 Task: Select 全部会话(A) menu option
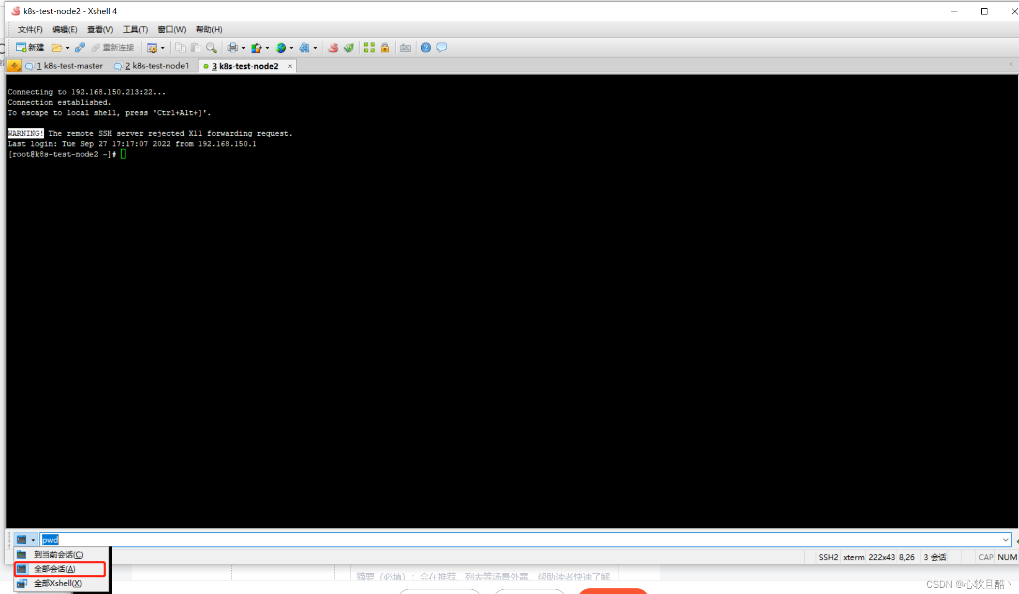pyautogui.click(x=55, y=569)
